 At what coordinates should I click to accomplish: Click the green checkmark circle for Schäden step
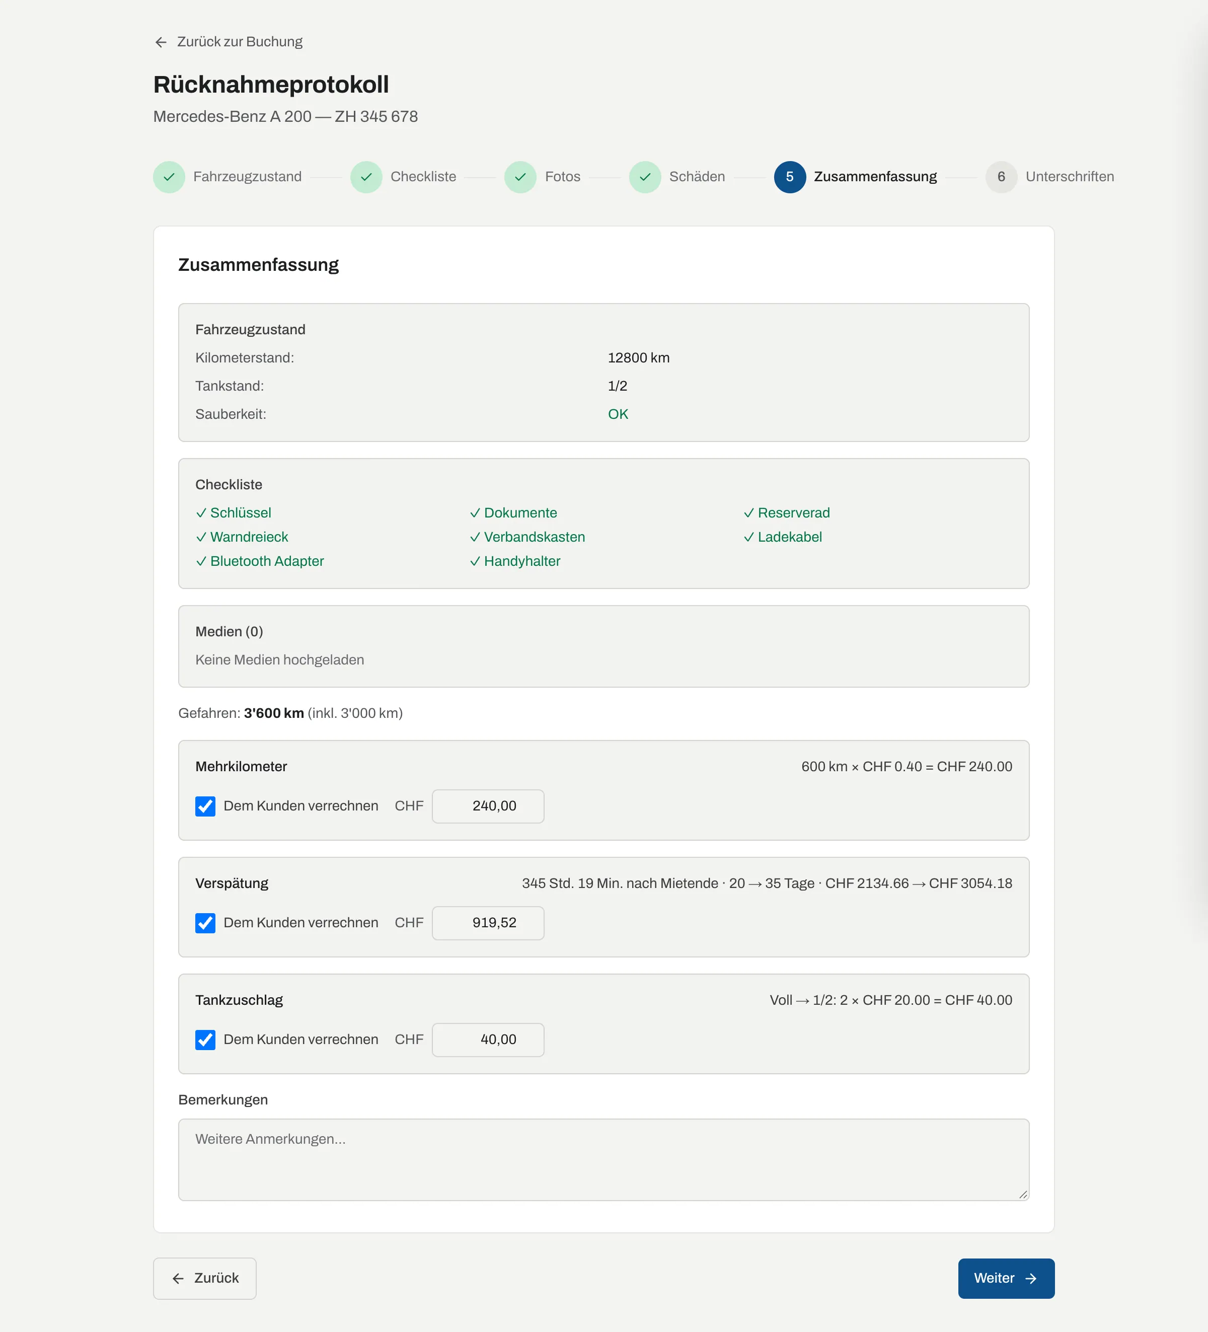(645, 177)
